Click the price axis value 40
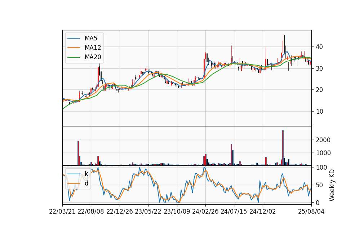 (319, 47)
